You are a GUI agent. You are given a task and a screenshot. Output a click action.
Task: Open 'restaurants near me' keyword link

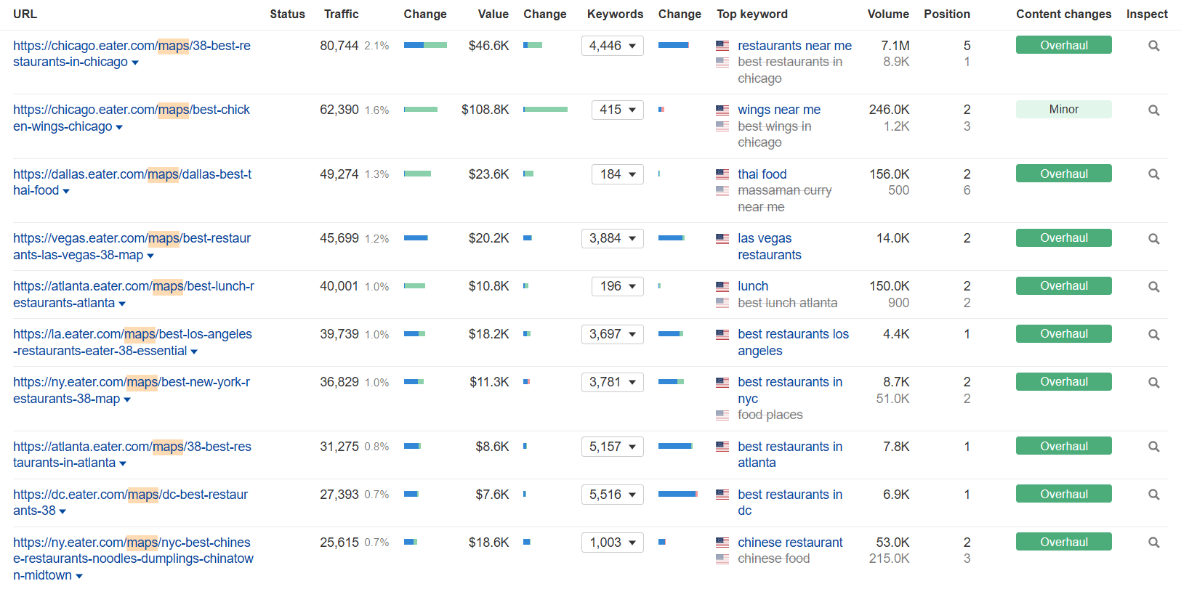coord(794,46)
